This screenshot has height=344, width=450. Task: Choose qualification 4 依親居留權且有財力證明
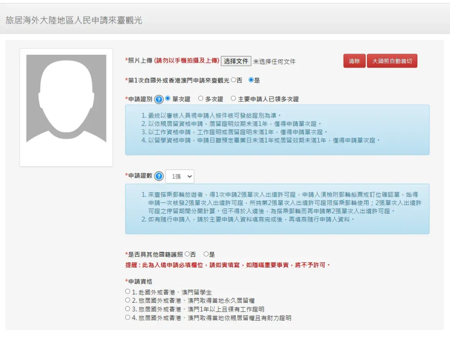pyautogui.click(x=128, y=317)
